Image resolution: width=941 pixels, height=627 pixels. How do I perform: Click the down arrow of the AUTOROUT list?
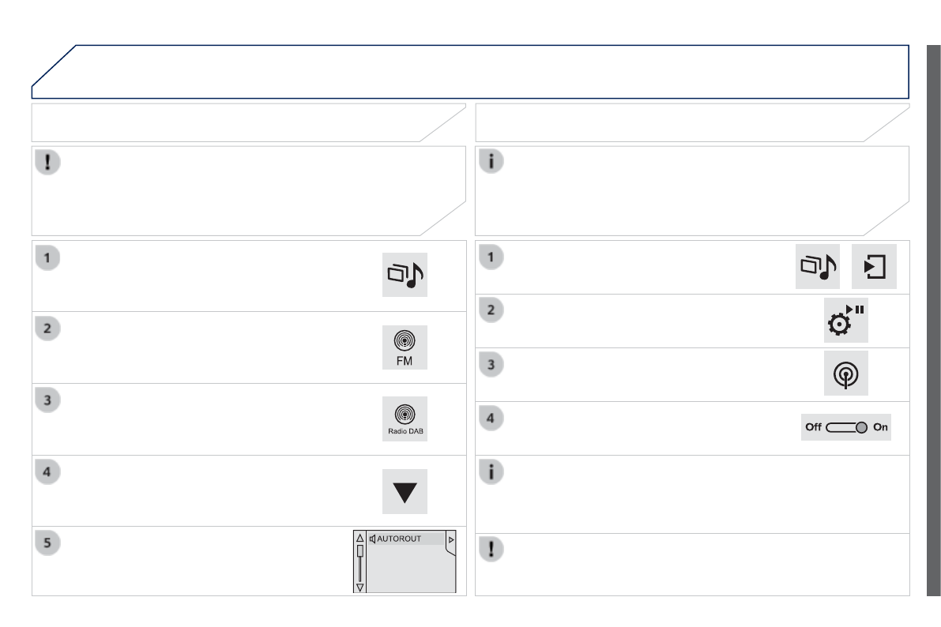click(360, 587)
